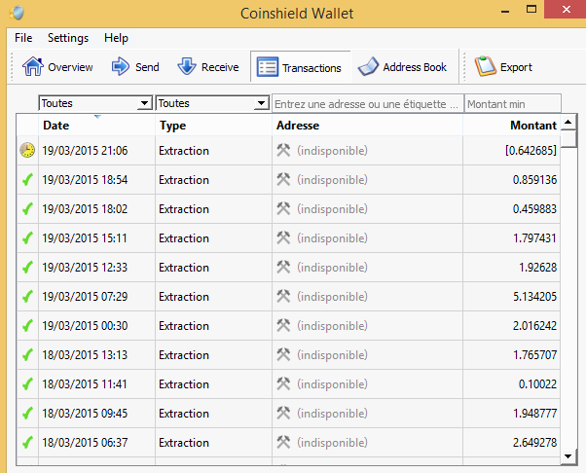Screen dimensions: 586x473
Task: Click the green checkmark for 18/03/2015 11:41
Action: [x=27, y=383]
